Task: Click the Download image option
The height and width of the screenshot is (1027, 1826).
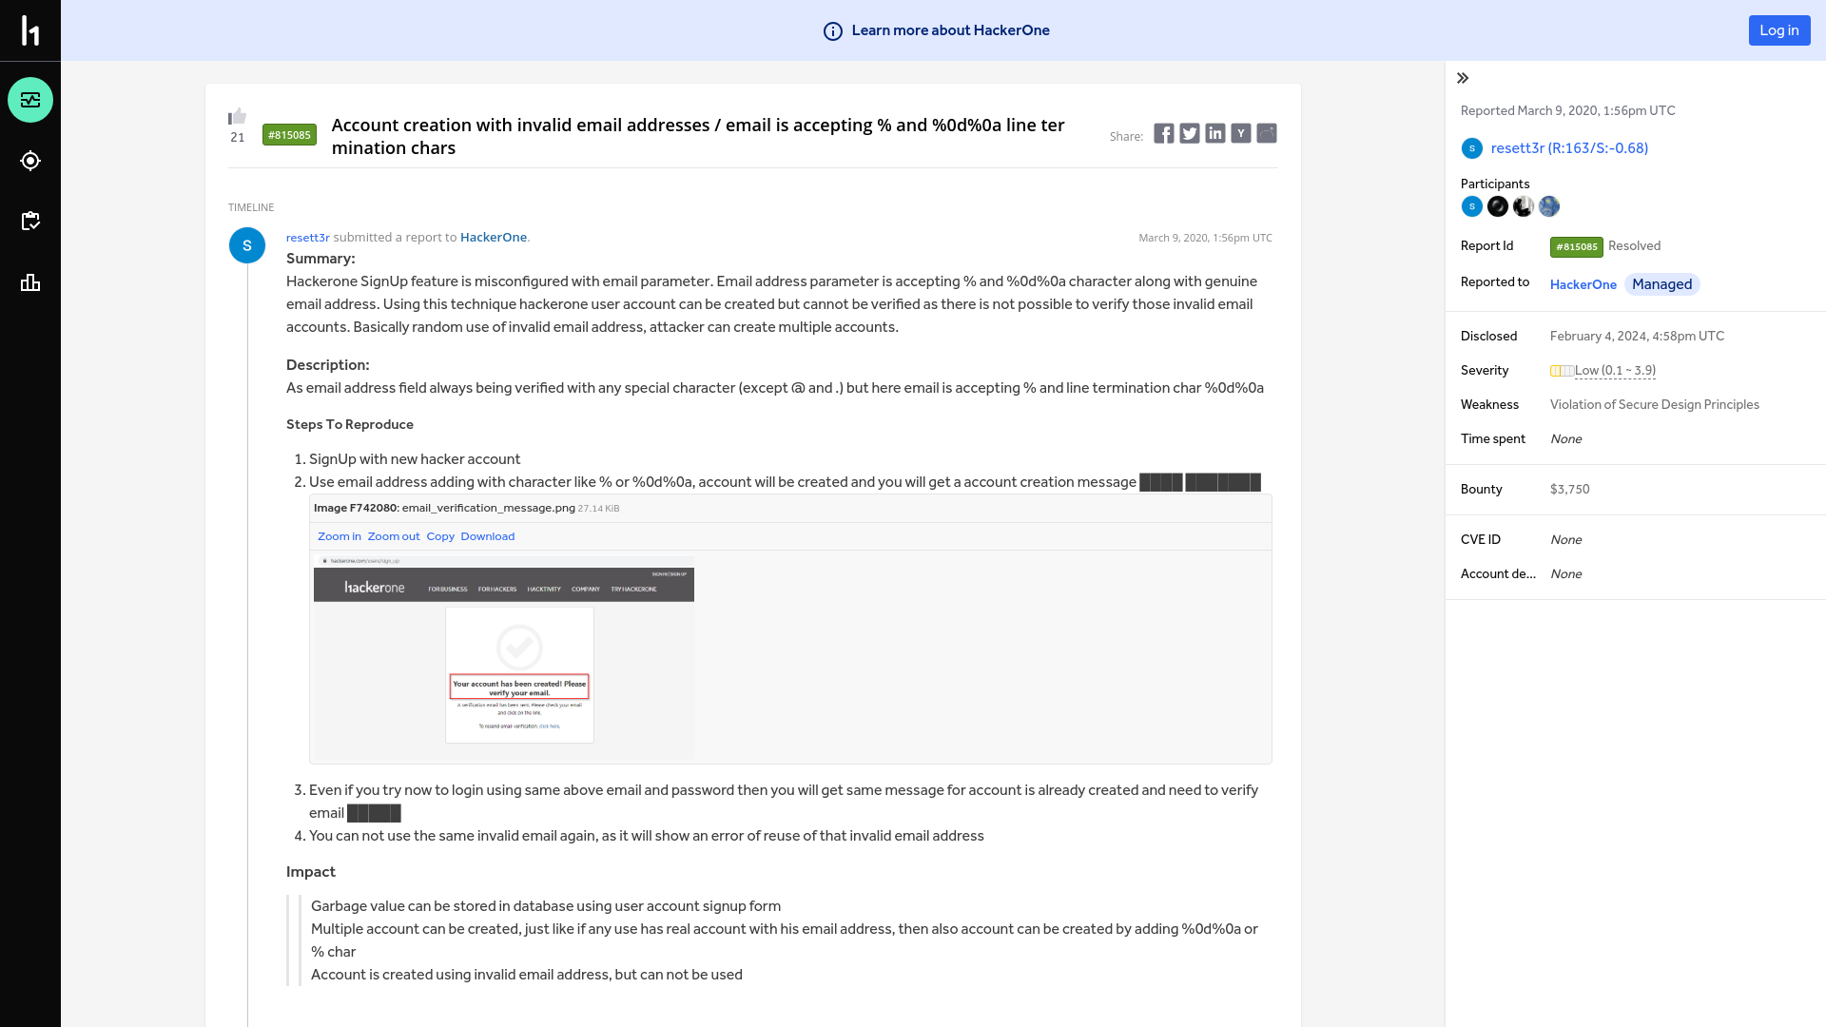Action: 487,535
